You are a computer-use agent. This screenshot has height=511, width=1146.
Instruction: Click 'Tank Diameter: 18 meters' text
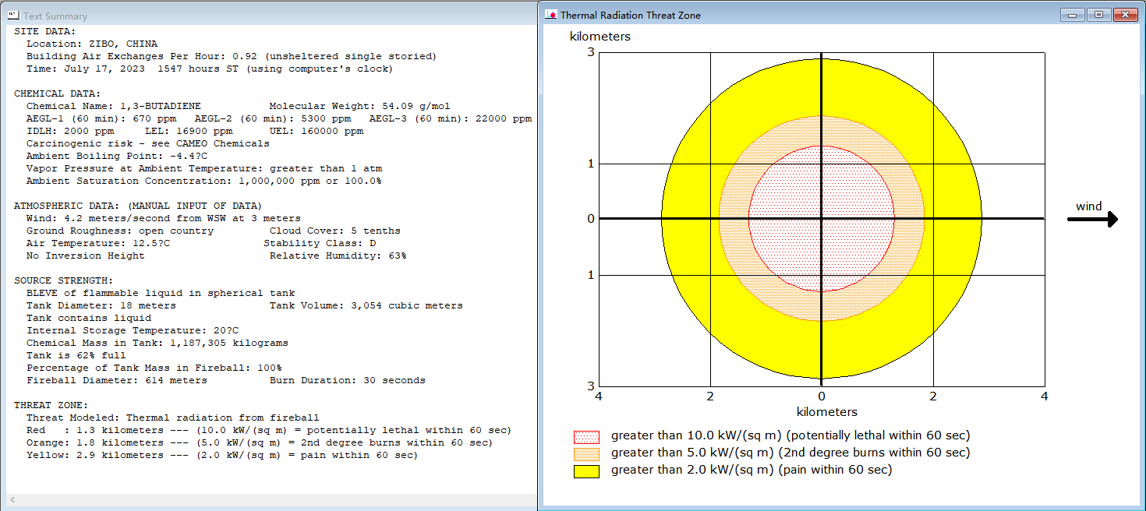[101, 305]
